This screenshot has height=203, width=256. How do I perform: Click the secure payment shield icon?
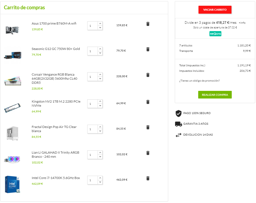point(179,113)
